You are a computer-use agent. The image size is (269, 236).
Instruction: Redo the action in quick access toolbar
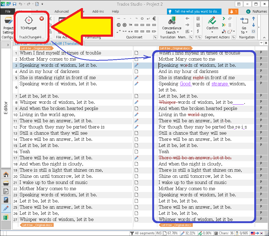(x=29, y=4)
